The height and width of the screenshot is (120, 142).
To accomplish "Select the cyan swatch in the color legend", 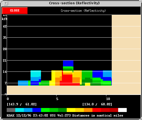I will pyautogui.click(x=20, y=110).
